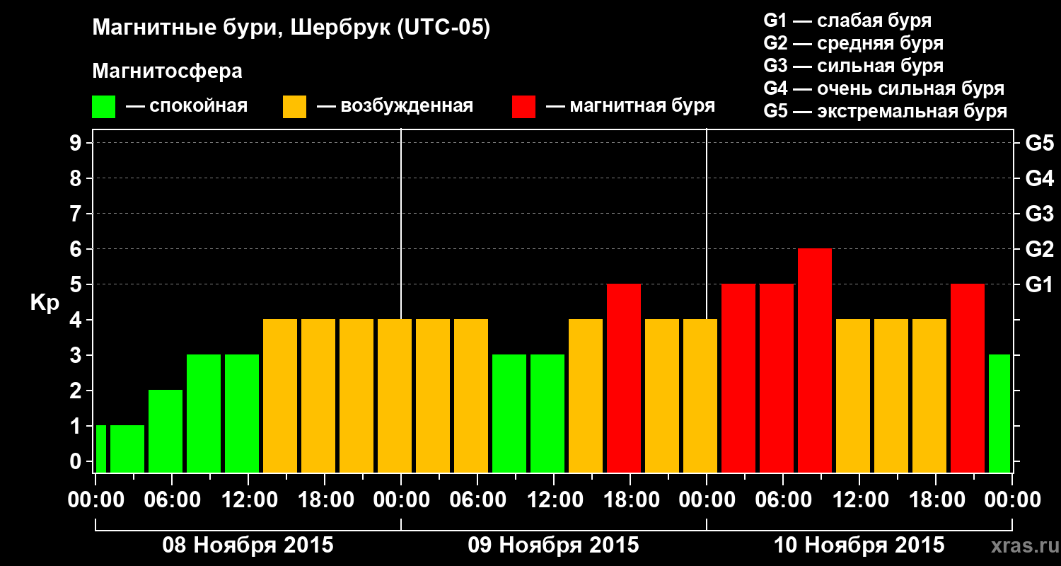Click the chart title 'Магнитные бури, Шербрук (UTC-05)'

[291, 29]
